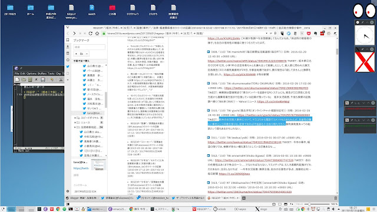Click the Emacs save file icon

[43, 79]
